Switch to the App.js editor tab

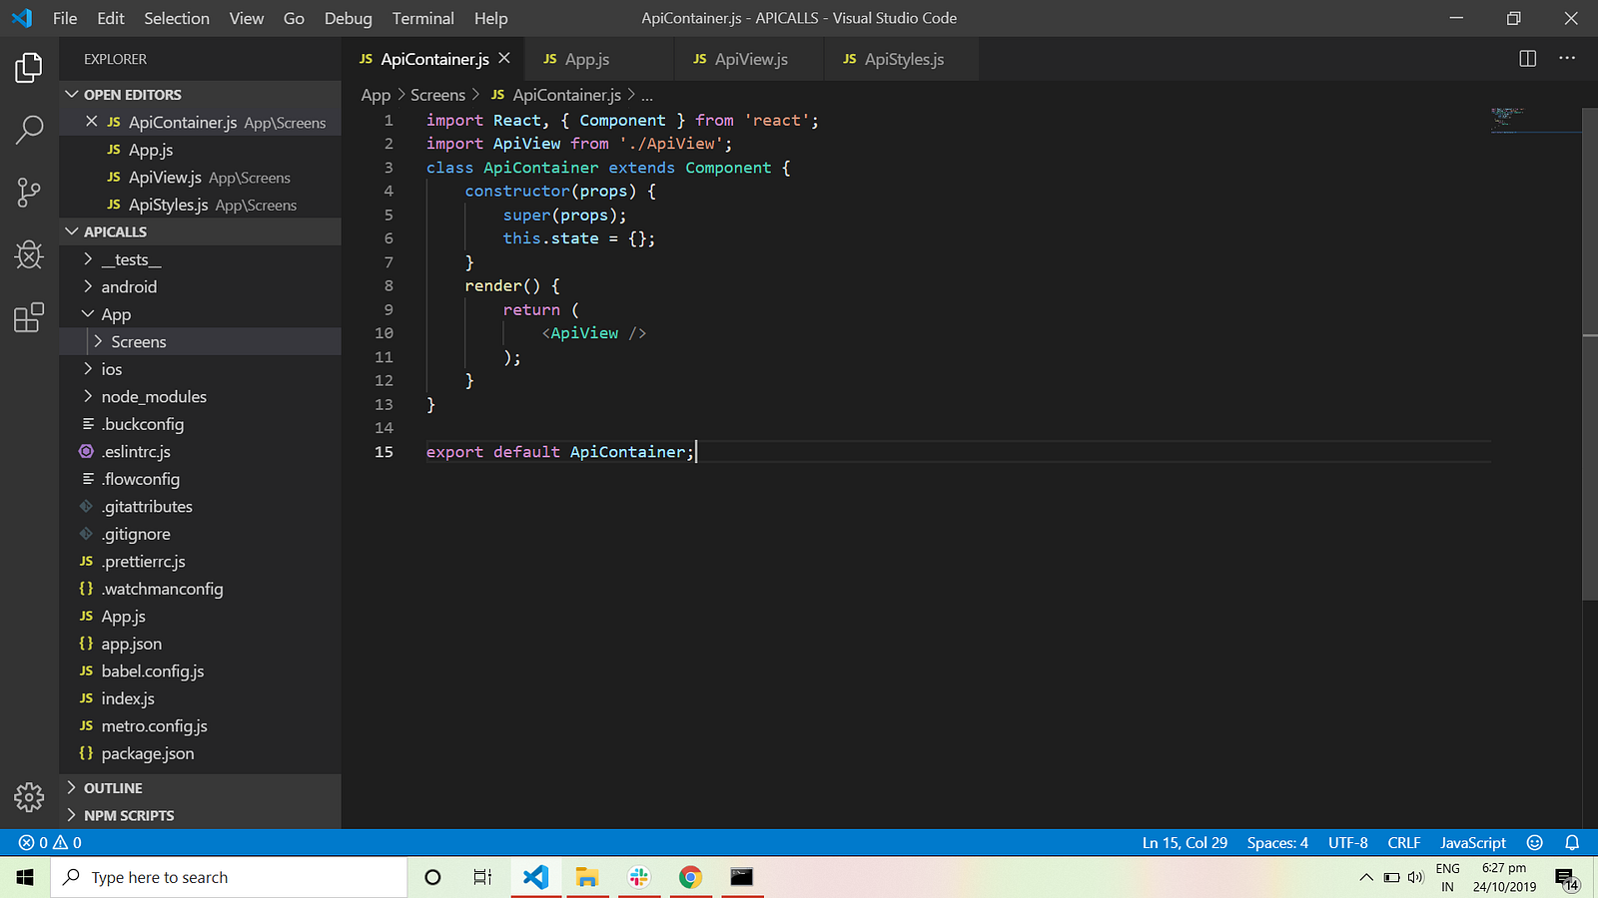pyautogui.click(x=598, y=59)
